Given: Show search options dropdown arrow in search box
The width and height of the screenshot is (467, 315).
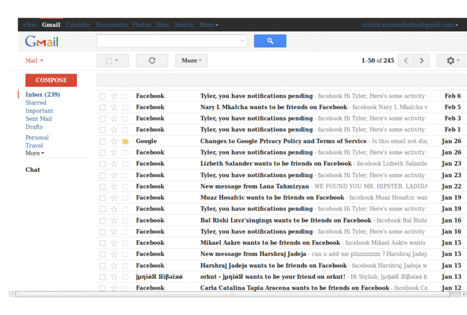Looking at the screenshot, I should point(242,41).
